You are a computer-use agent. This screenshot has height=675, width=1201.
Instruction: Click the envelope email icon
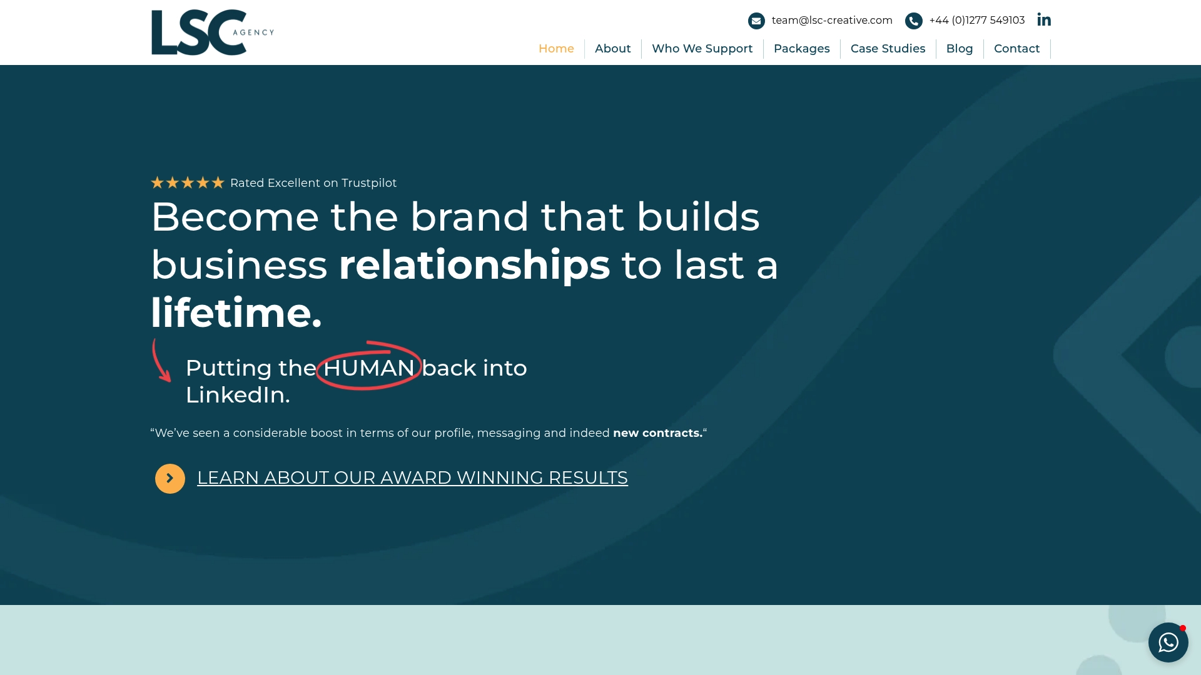(756, 21)
